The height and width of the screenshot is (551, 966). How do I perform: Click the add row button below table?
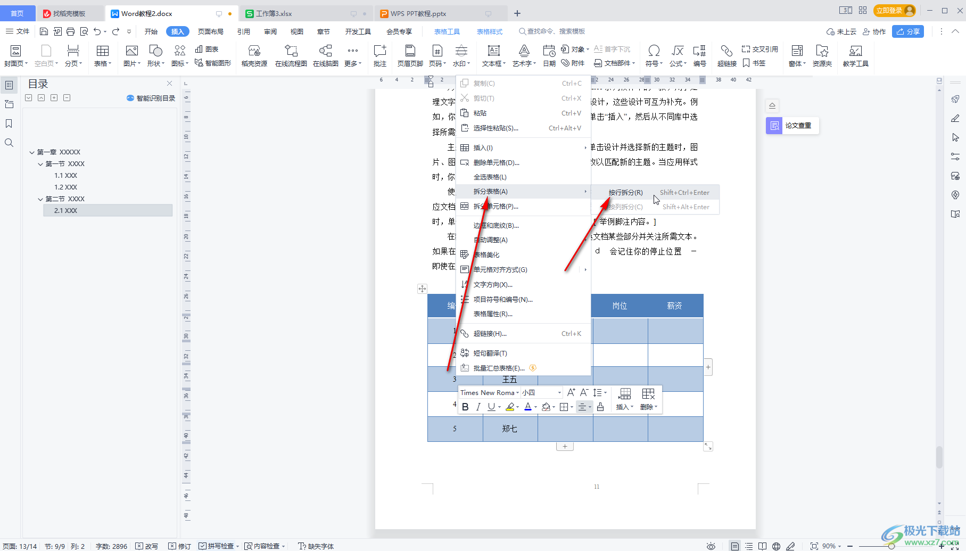click(x=565, y=447)
